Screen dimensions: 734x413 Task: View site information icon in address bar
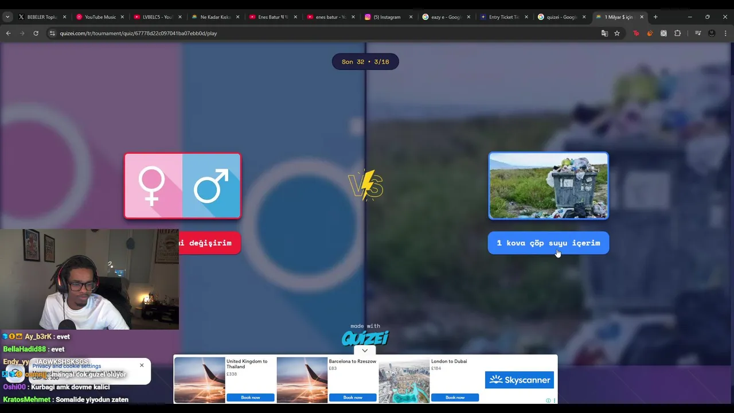pyautogui.click(x=52, y=33)
